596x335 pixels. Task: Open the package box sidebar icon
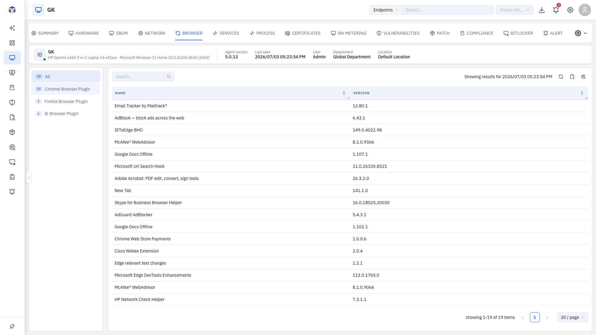click(12, 132)
